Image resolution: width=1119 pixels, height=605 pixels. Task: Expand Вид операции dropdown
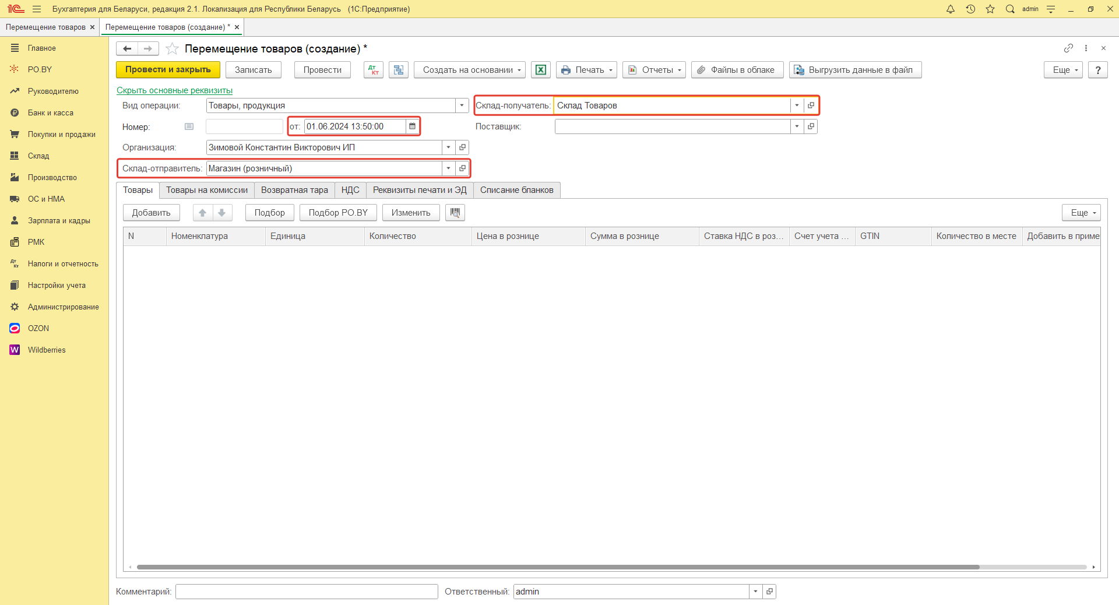[462, 105]
